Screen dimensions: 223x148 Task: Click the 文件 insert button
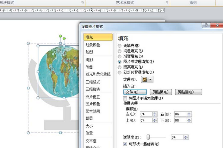point(134,92)
